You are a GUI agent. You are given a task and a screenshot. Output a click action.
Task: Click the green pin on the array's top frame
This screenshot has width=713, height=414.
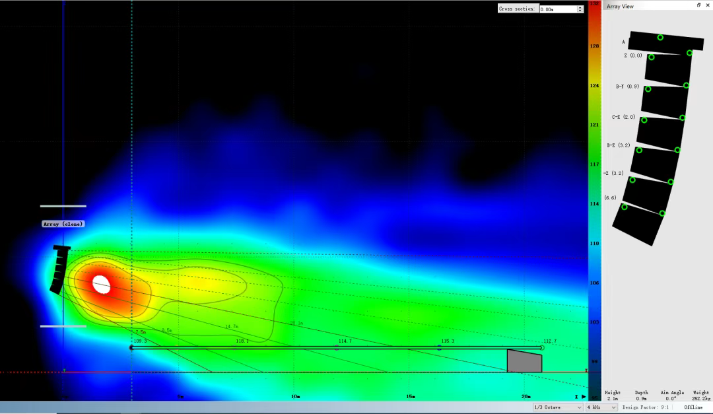660,38
